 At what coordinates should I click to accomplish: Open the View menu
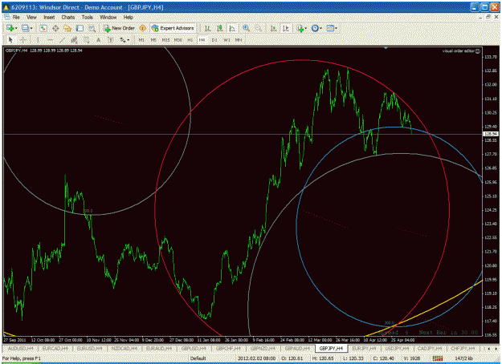pyautogui.click(x=31, y=18)
